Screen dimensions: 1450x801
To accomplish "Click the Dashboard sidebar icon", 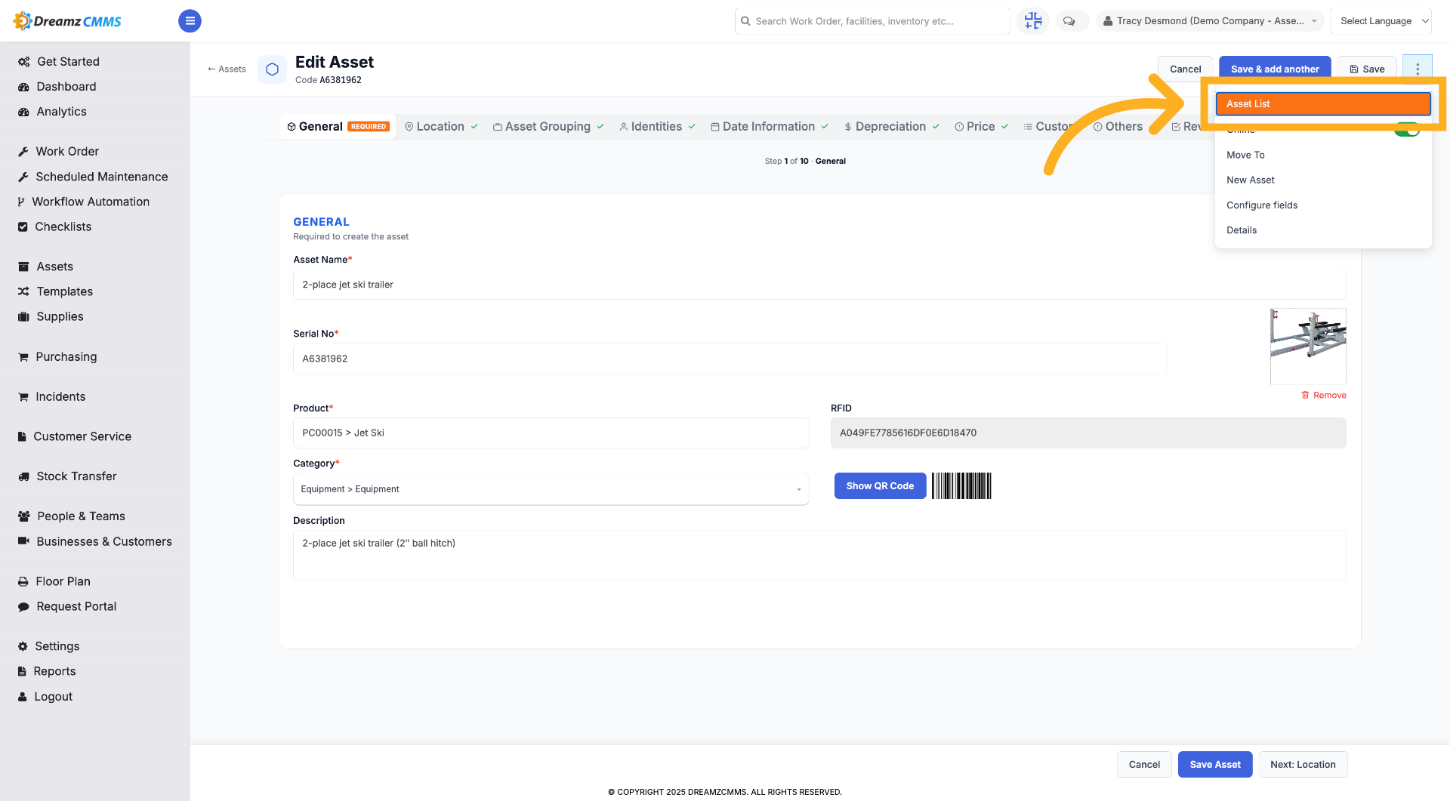I will click(23, 87).
